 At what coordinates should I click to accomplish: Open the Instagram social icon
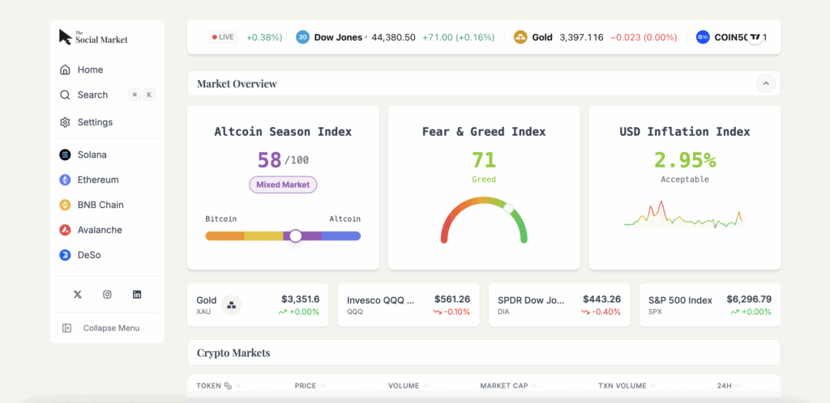(107, 295)
